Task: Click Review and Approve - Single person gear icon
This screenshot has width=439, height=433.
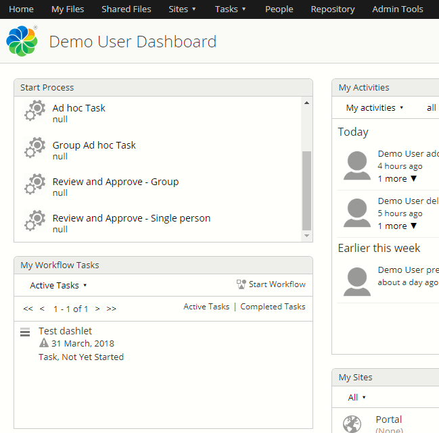Action: pos(34,222)
